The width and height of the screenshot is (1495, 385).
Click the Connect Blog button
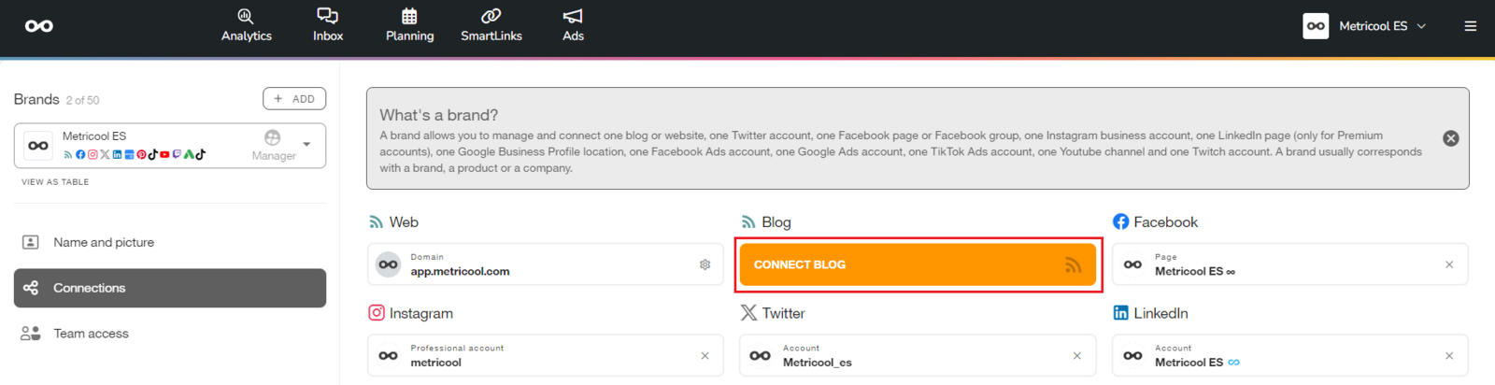point(917,264)
